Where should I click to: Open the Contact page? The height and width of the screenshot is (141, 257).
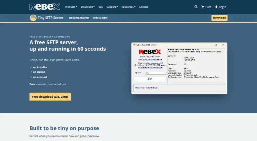[144, 7]
